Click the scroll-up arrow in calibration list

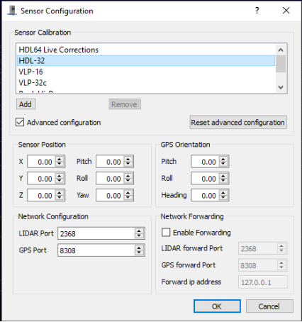click(281, 50)
